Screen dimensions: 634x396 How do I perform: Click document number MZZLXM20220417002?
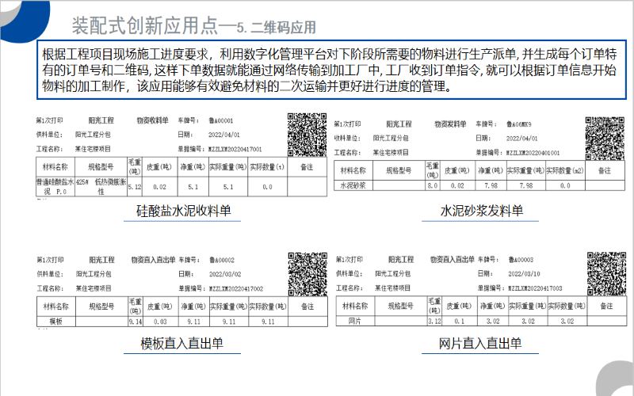click(x=236, y=288)
